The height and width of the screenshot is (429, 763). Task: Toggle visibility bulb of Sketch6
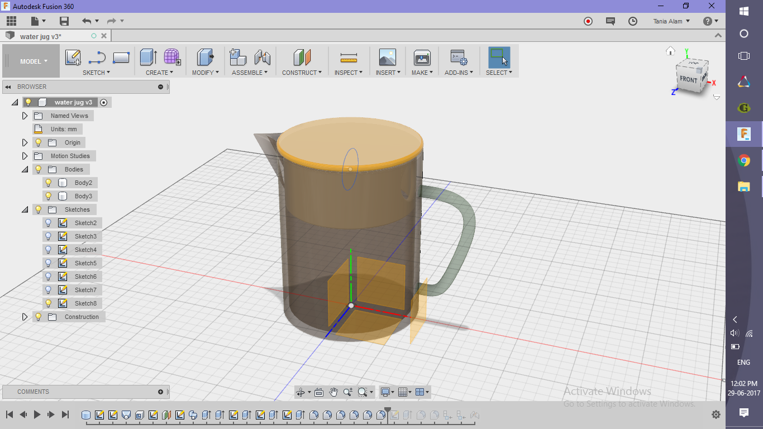click(x=49, y=277)
